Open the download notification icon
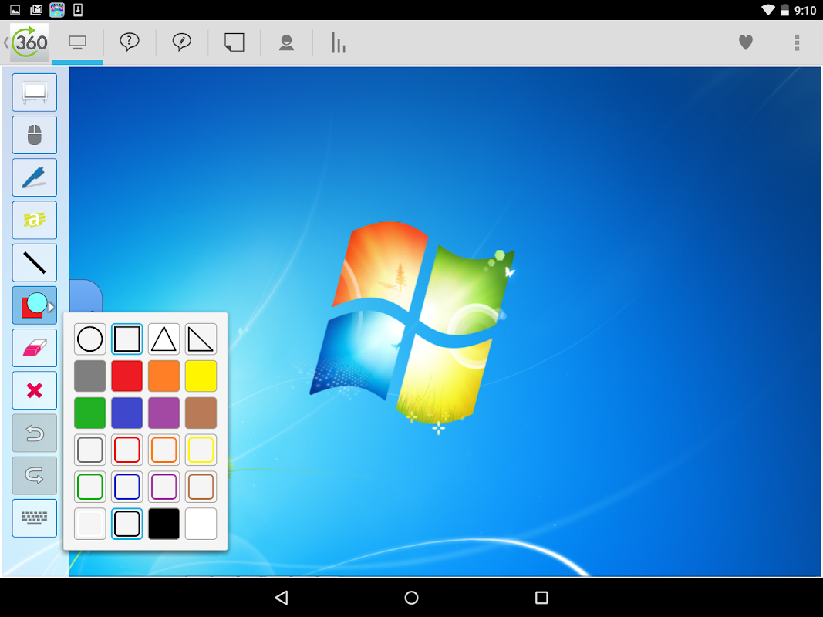 [x=78, y=9]
